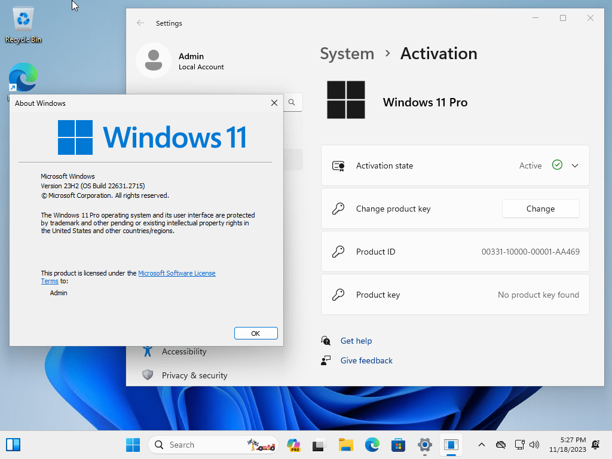The width and height of the screenshot is (612, 459).
Task: Click the Admin licensee name in About Windows
Action: click(59, 293)
